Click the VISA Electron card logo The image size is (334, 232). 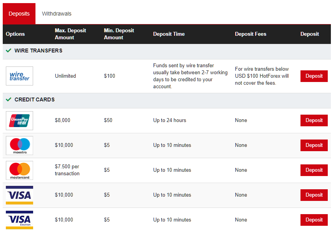[19, 220]
